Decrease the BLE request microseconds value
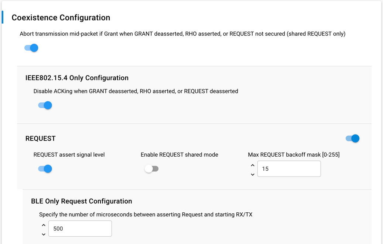The image size is (383, 244). point(44,234)
